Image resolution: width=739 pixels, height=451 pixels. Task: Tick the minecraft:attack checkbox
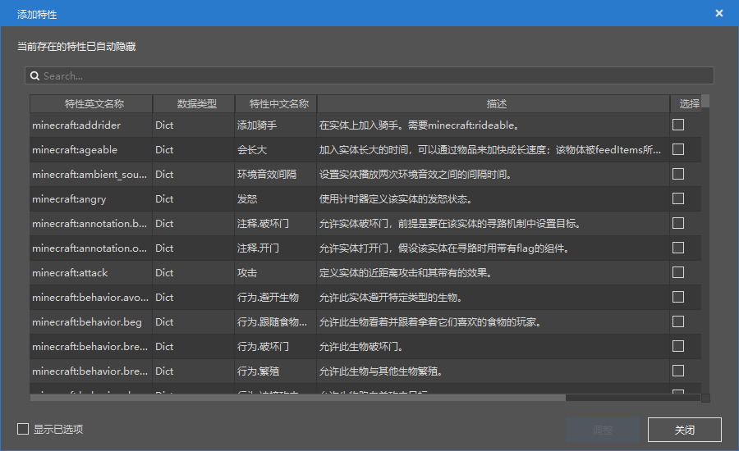678,272
